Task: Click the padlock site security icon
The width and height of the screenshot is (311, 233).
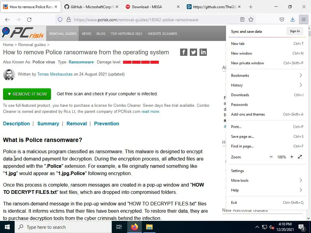Action: point(69,19)
